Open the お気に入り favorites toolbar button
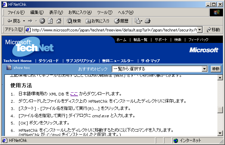The width and height of the screenshot is (225, 145). click(x=97, y=21)
